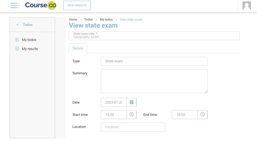The width and height of the screenshot is (257, 141).
Task: Go to Home breadcrumb link
Action: coord(73,19)
